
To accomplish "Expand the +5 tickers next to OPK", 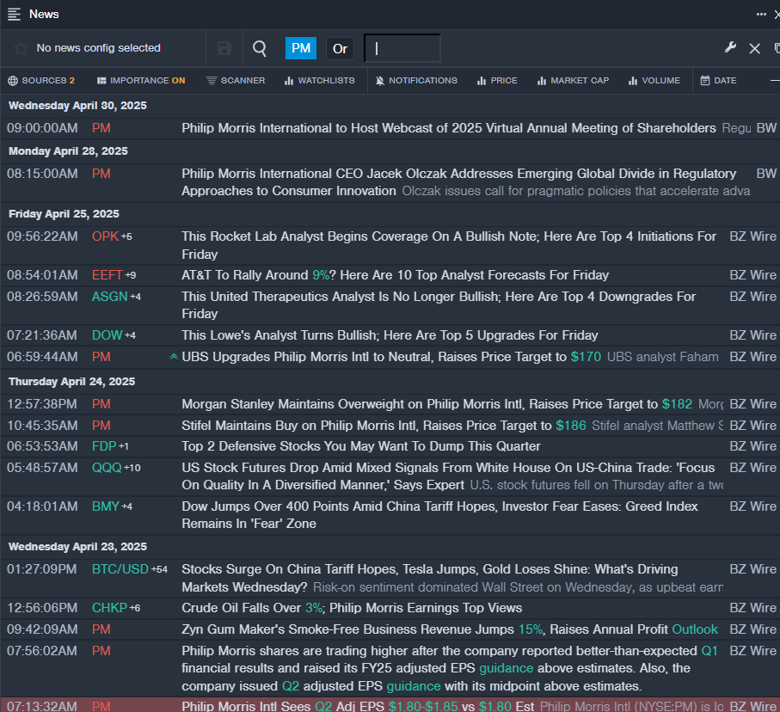I will click(127, 236).
